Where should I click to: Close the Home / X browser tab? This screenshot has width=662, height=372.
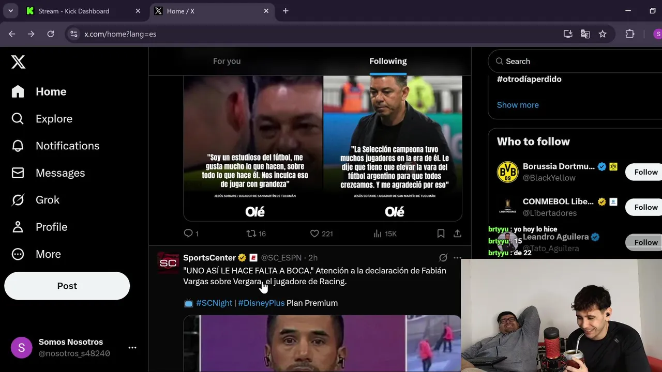pos(266,11)
